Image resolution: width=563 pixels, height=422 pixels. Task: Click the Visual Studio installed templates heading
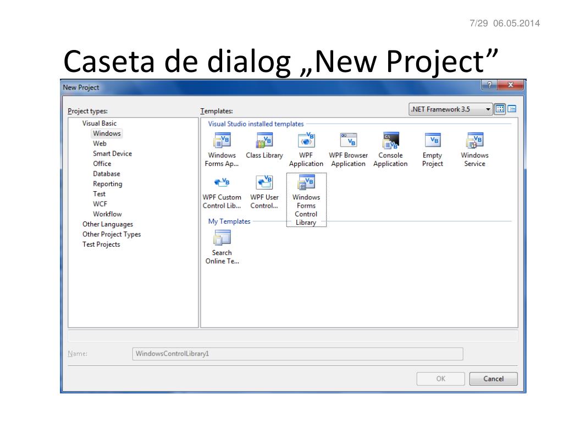point(256,124)
